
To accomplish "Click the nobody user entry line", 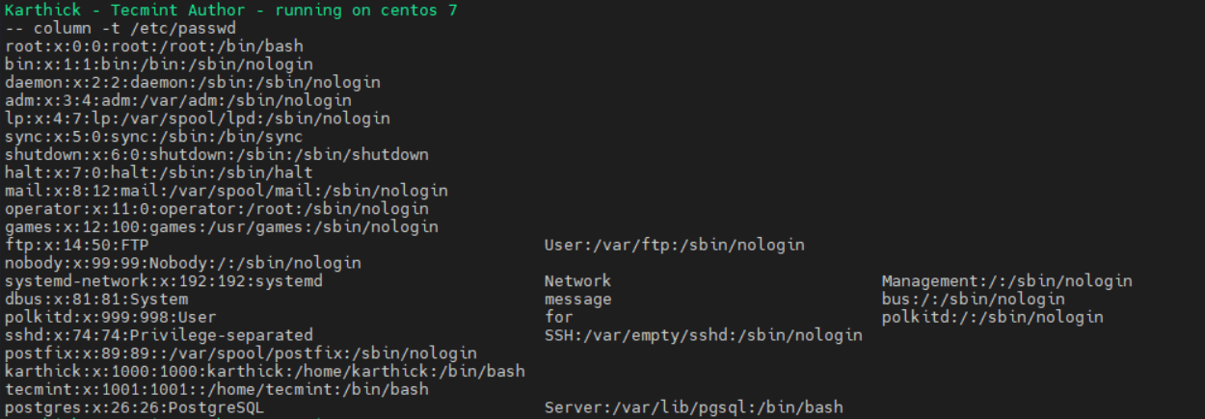I will (183, 263).
